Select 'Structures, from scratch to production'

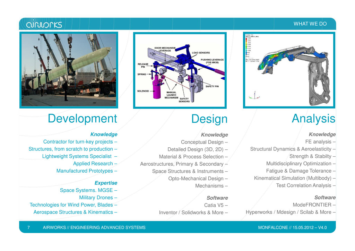[73, 149]
